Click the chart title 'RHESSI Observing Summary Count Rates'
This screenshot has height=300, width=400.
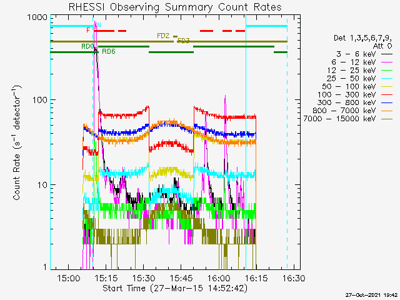click(175, 7)
